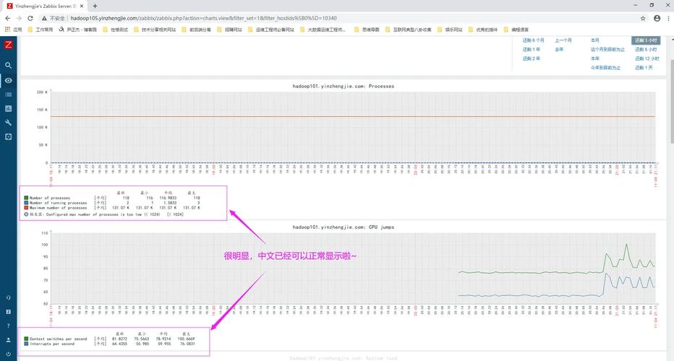This screenshot has width=674, height=361.
Task: Select the highlighted last 3 hours range
Action: (646, 40)
